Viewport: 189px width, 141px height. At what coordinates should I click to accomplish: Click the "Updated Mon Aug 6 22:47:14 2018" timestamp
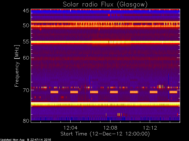click(26, 140)
